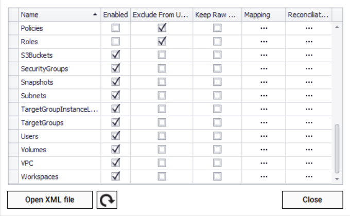Click scrollbar down arrow in table
The height and width of the screenshot is (216, 350).
click(x=337, y=178)
